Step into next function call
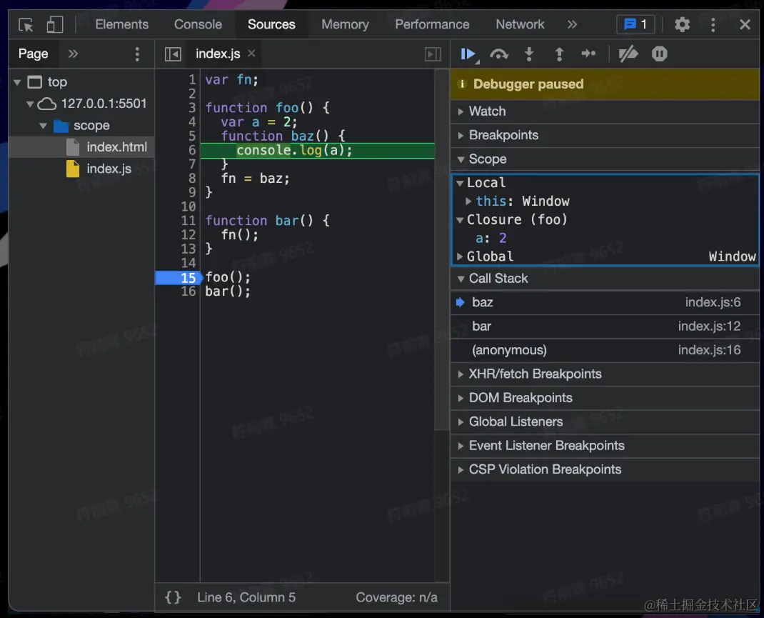The width and height of the screenshot is (764, 618). pos(529,54)
